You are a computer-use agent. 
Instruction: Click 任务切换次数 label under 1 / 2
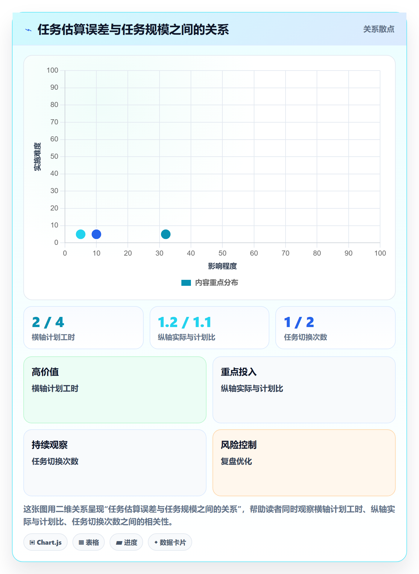coord(305,337)
